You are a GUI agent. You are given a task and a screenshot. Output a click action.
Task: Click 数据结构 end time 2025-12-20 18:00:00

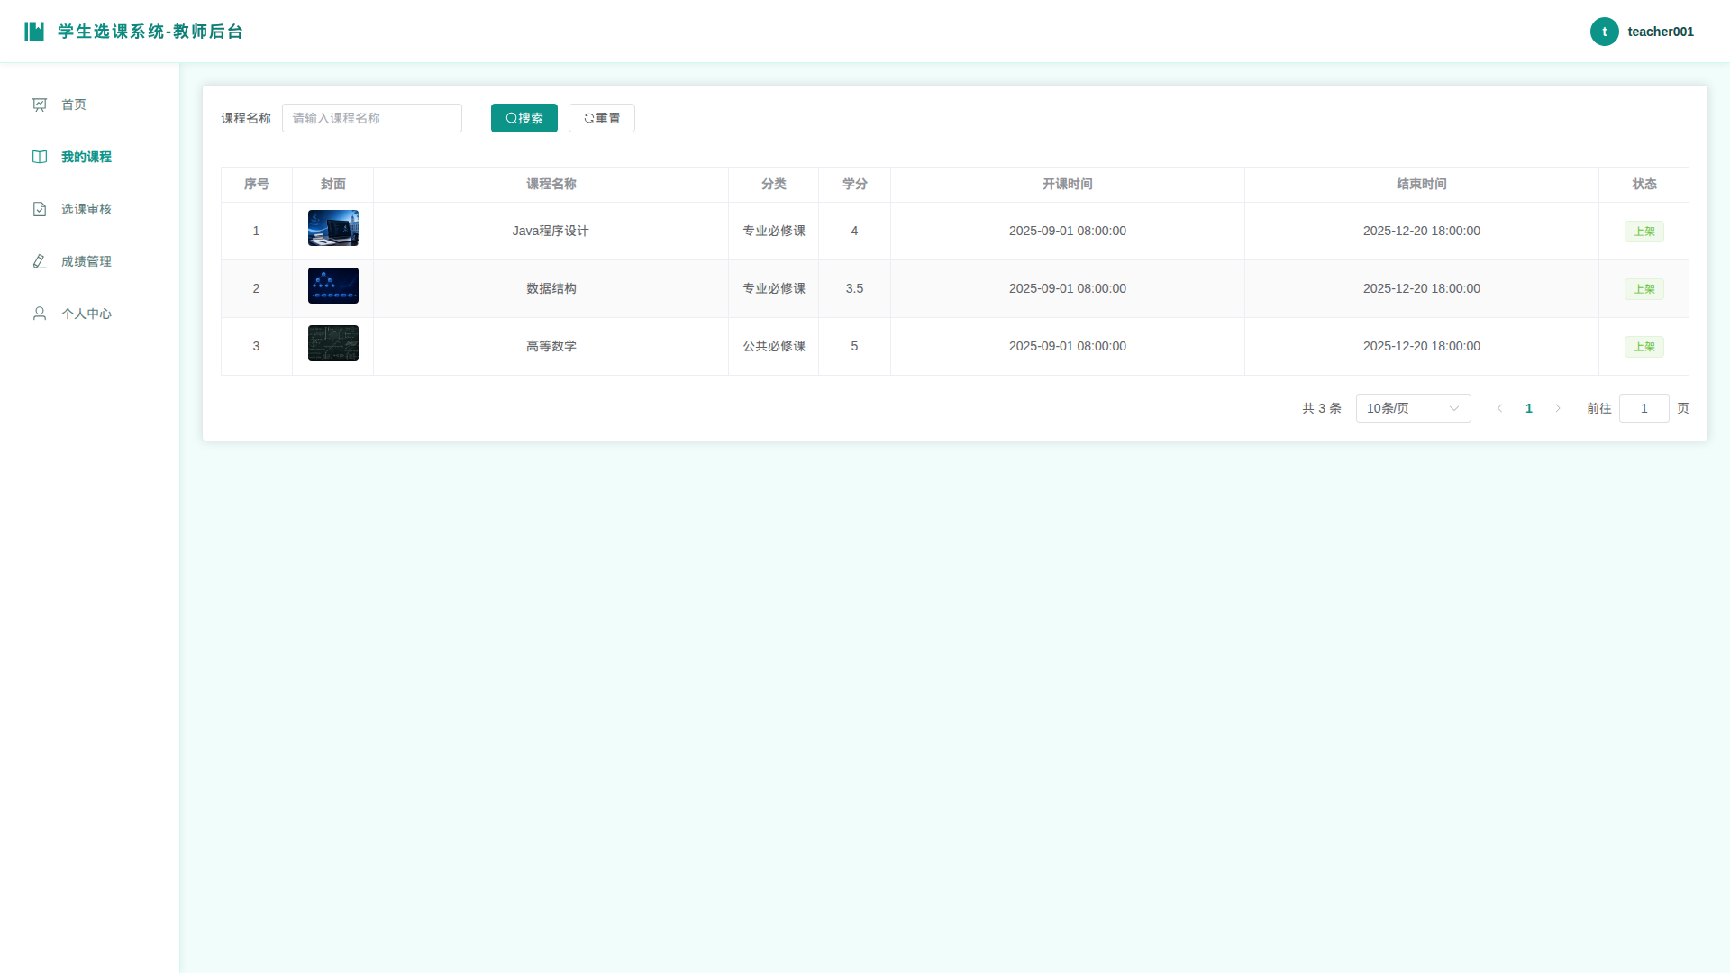pos(1422,288)
